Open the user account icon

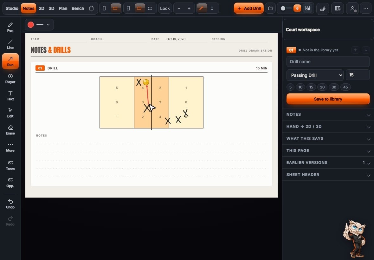[352, 8]
